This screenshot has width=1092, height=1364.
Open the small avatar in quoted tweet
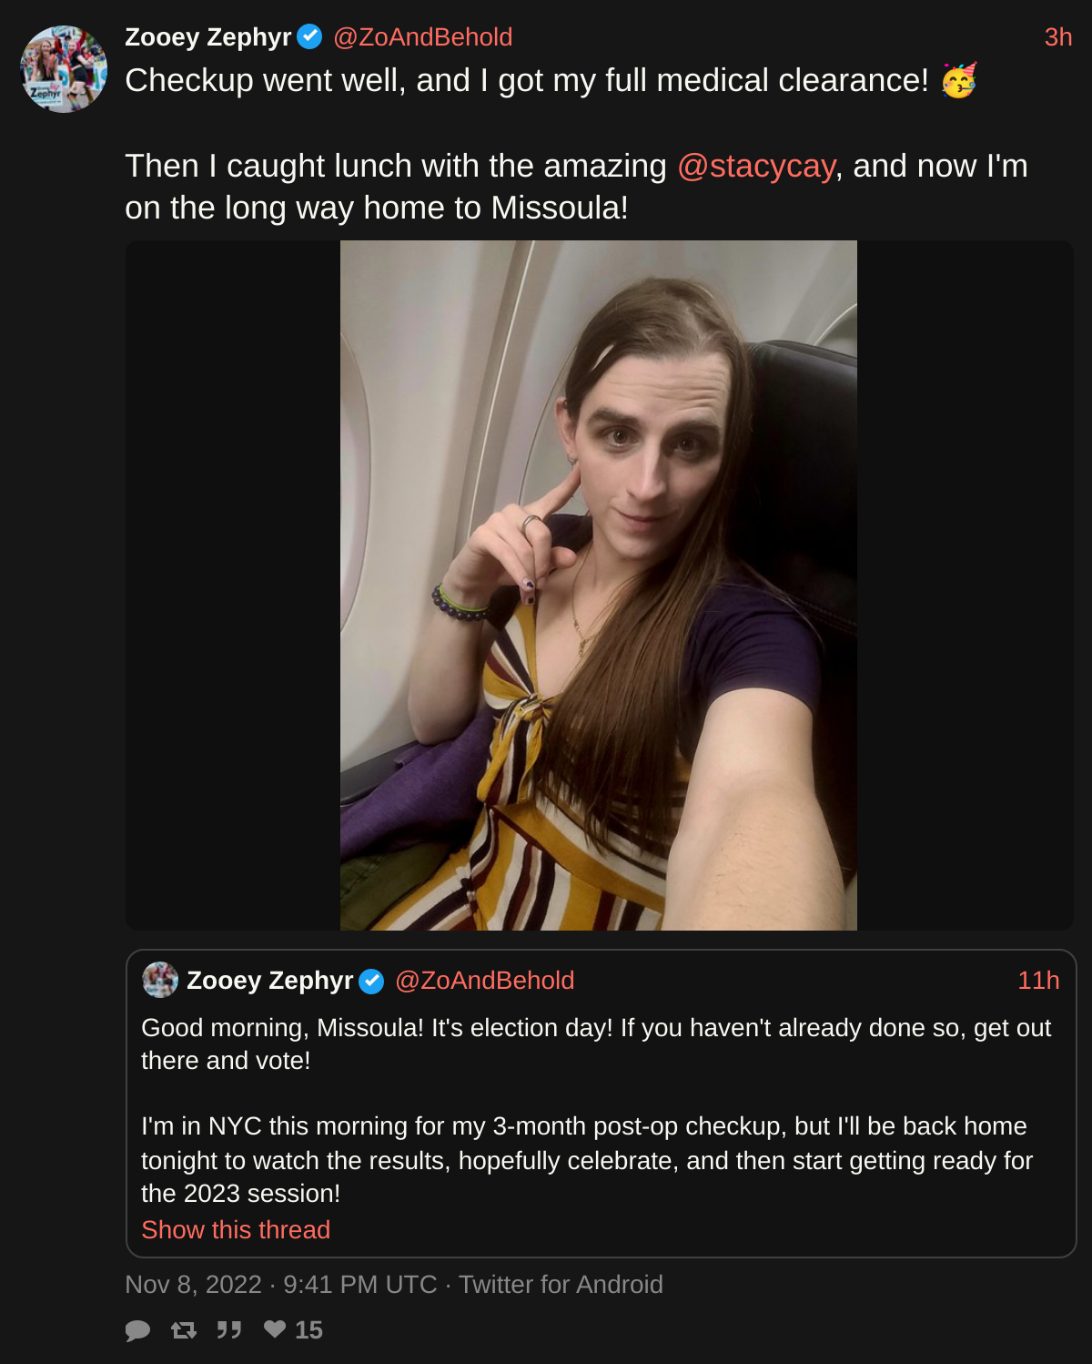pyautogui.click(x=160, y=980)
